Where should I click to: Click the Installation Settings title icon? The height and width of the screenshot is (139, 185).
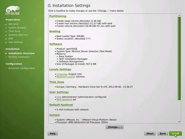pyautogui.click(x=49, y=5)
